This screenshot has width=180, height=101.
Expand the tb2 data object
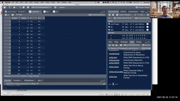pos(109,30)
